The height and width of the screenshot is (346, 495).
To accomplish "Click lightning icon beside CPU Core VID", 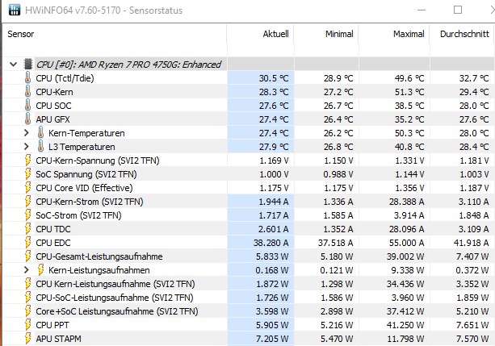I will pyautogui.click(x=27, y=188).
